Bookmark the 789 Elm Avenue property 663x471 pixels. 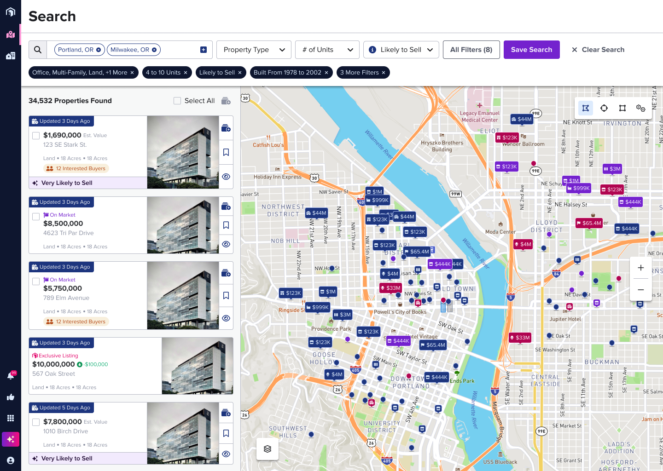(x=226, y=295)
